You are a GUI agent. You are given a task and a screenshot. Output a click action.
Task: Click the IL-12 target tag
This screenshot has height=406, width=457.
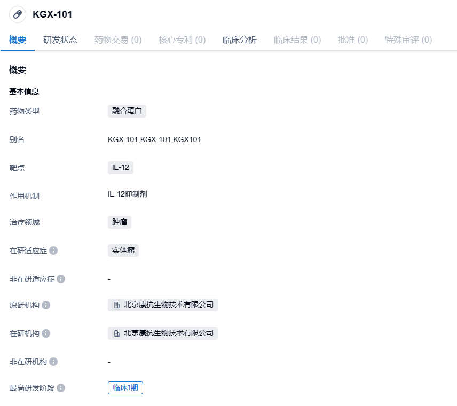pos(120,168)
